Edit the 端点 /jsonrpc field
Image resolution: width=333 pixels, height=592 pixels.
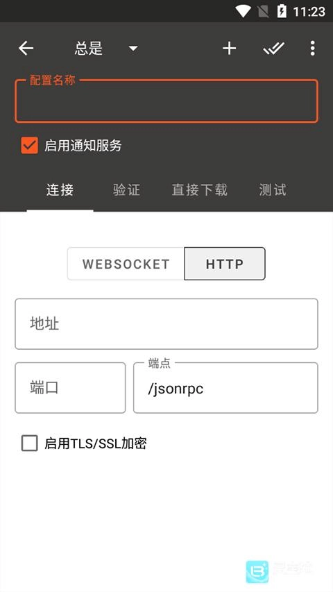click(x=225, y=388)
